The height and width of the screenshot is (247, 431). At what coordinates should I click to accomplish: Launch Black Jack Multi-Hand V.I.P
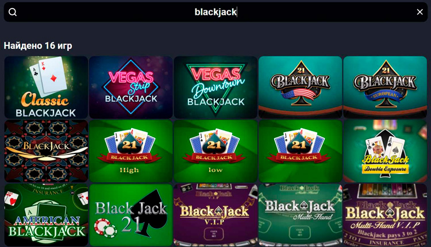[385, 215]
